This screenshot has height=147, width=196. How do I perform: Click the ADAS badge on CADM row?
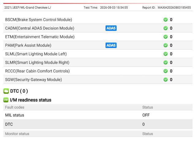tap(111, 28)
